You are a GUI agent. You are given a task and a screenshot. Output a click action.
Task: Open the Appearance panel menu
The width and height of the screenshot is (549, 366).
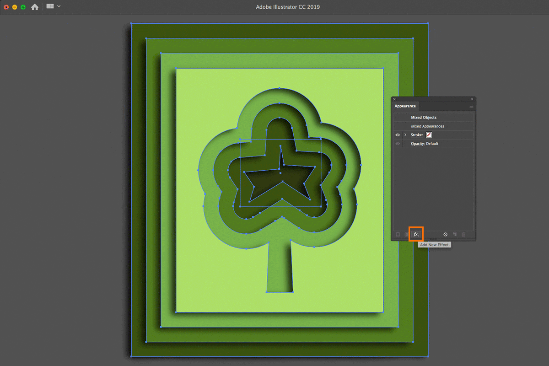pyautogui.click(x=471, y=106)
